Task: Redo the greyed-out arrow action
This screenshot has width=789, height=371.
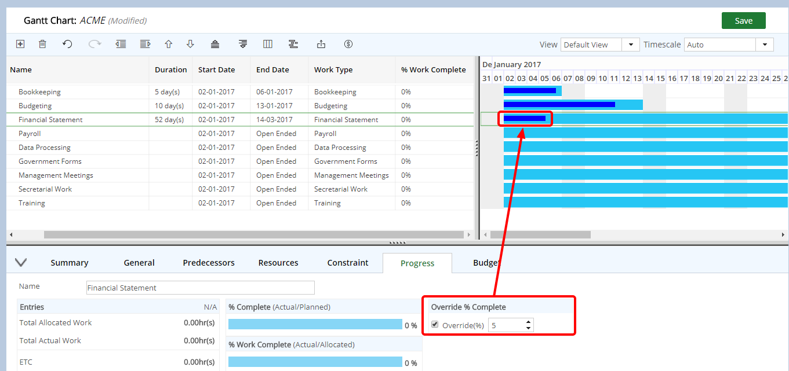Action: tap(94, 44)
